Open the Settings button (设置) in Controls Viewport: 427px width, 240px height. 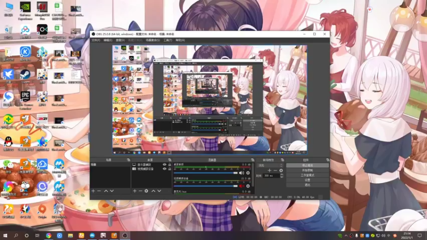307,180
